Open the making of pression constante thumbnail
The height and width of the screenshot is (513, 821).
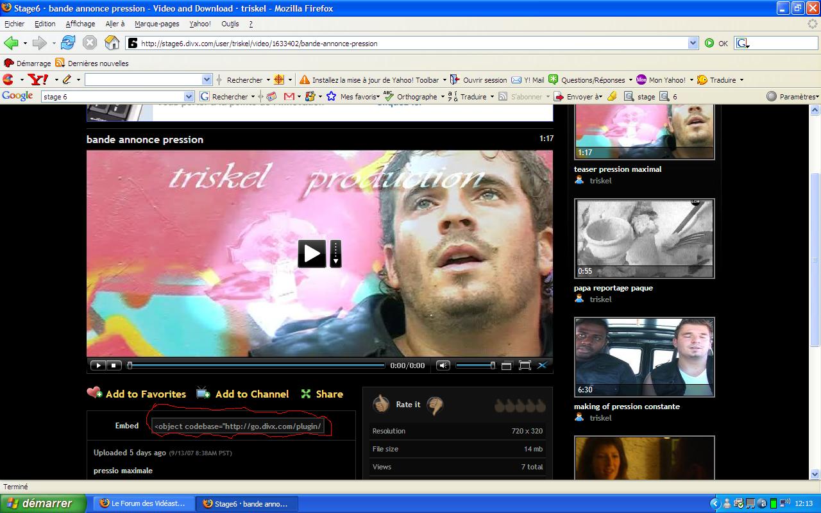(644, 357)
